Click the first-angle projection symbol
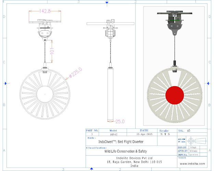 (x=197, y=141)
